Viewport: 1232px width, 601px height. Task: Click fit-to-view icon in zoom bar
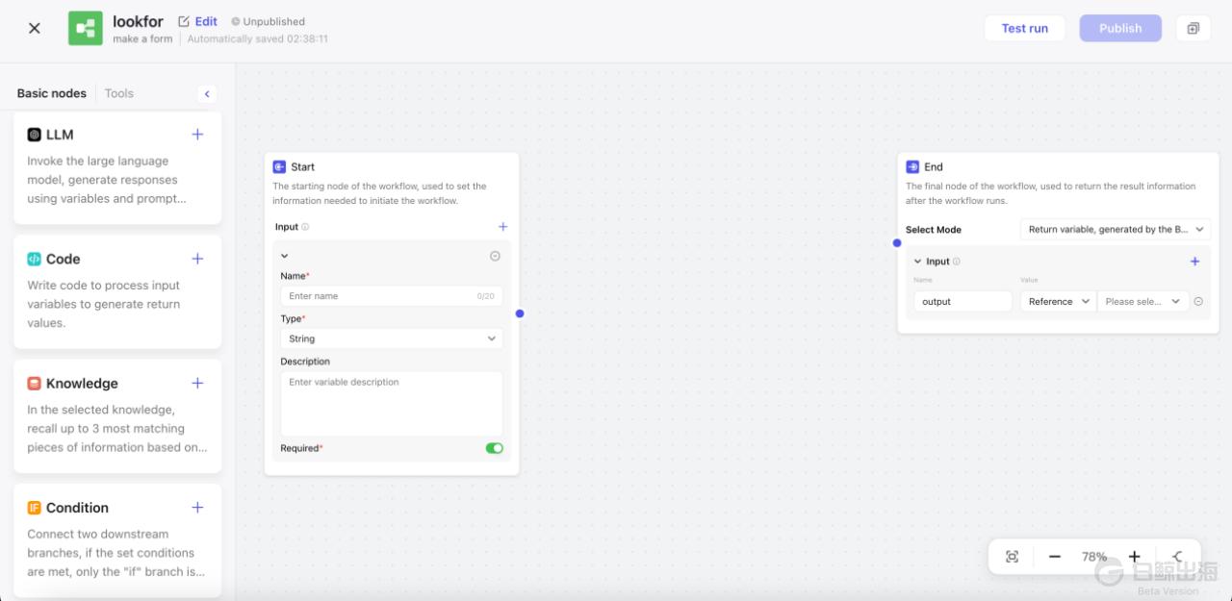coord(1012,557)
